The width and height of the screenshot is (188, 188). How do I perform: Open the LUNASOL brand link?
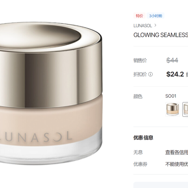(143, 26)
